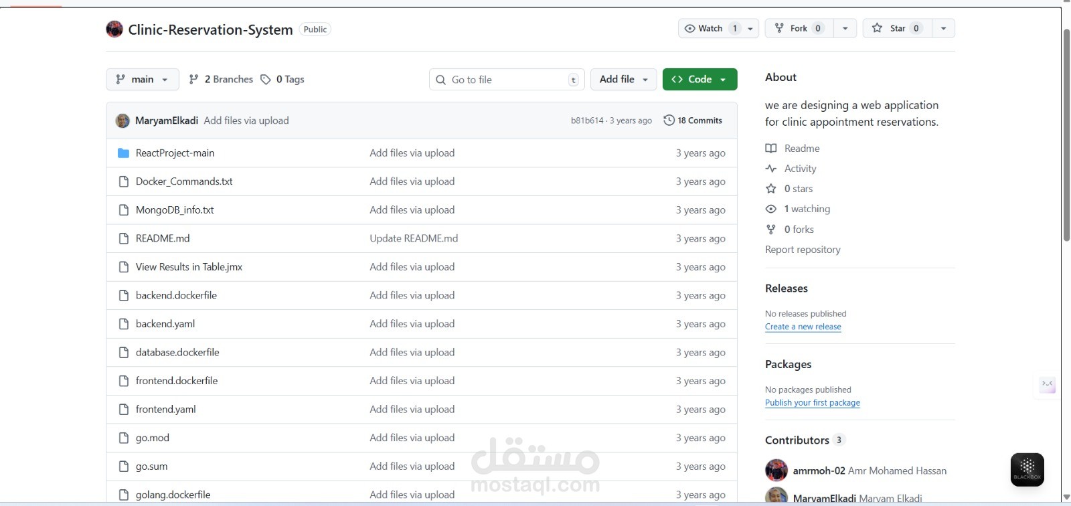1071x506 pixels.
Task: Click the pulse icon beside Activity
Action: (x=771, y=168)
